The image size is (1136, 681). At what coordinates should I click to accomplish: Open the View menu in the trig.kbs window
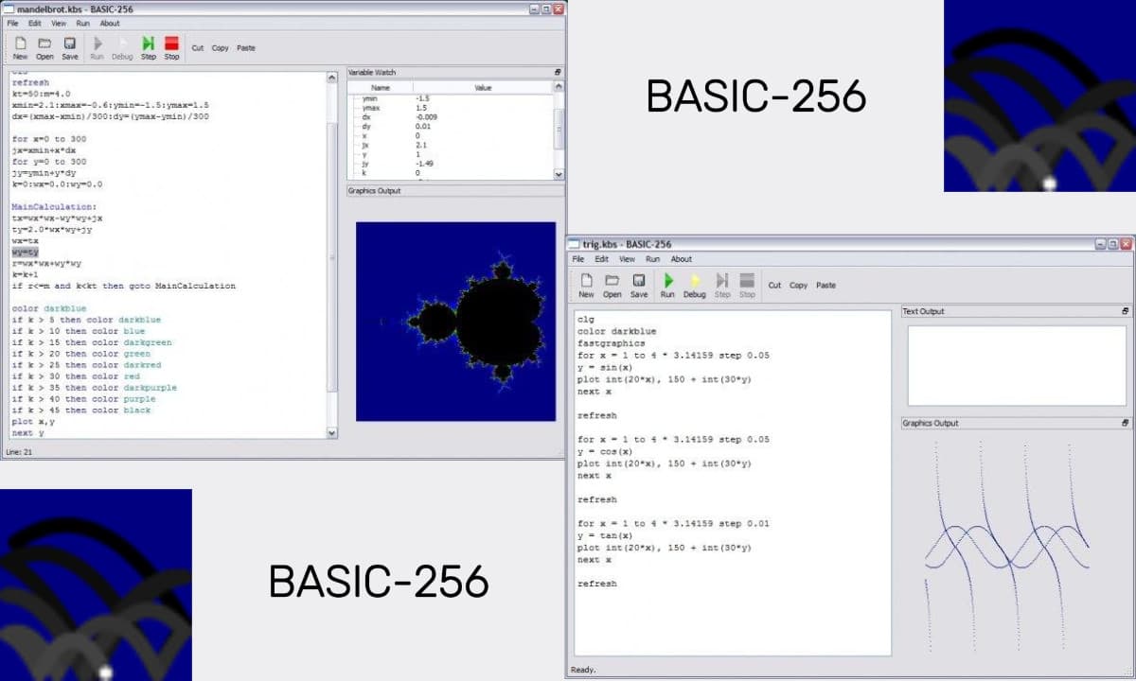627,259
